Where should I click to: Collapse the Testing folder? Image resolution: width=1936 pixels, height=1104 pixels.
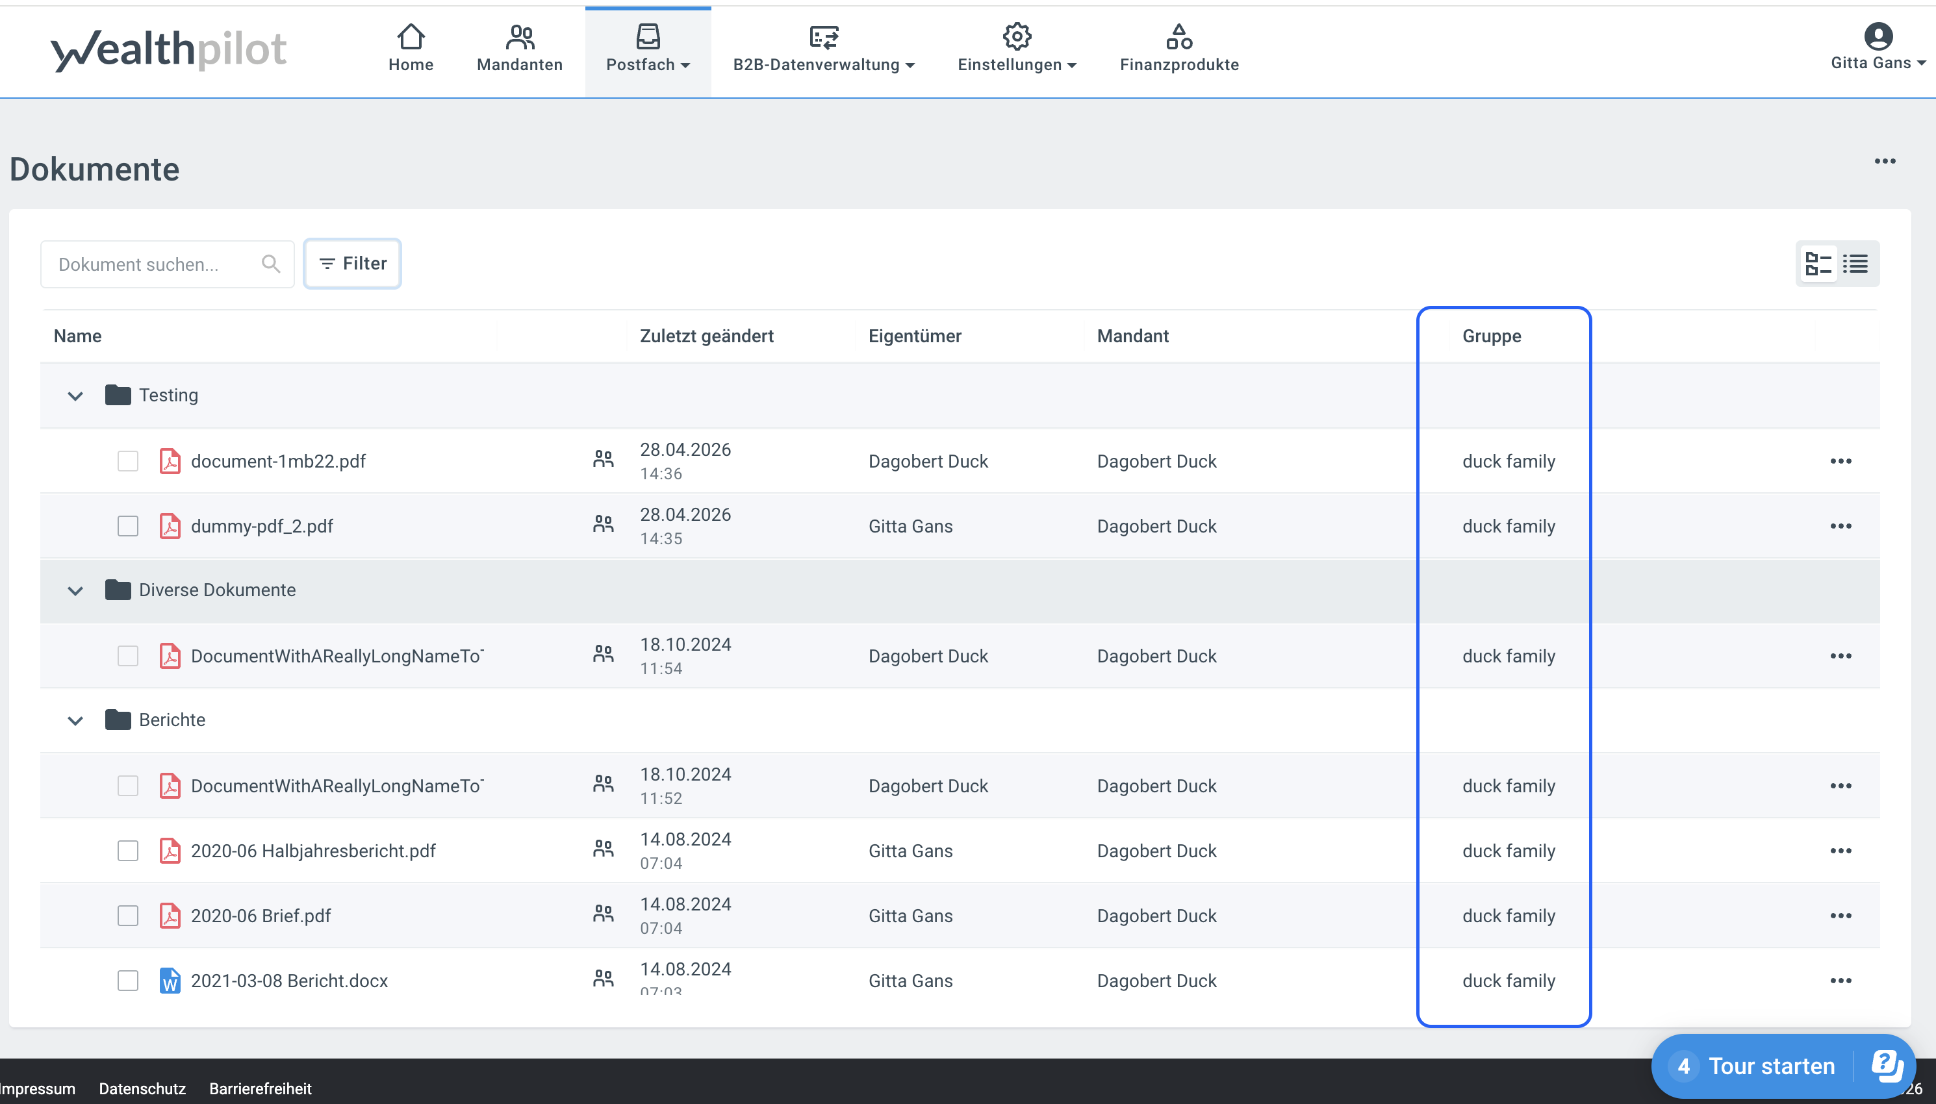75,395
